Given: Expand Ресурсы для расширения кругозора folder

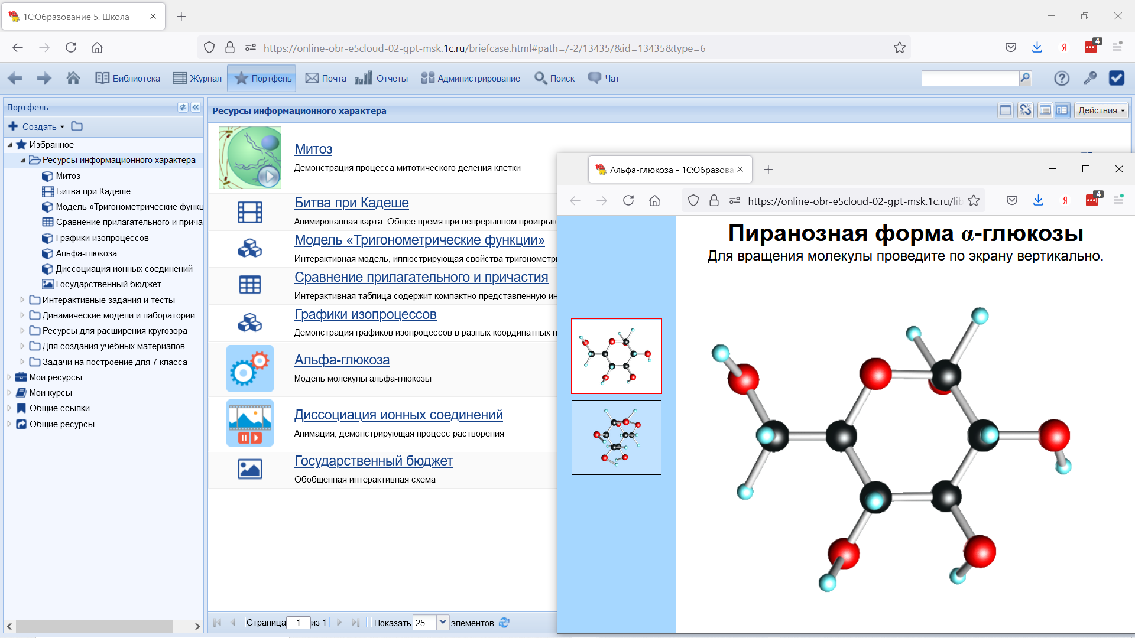Looking at the screenshot, I should pyautogui.click(x=22, y=330).
